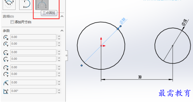193x102 pixels.
Task: Select the 3 Point Arc tool icon
Action: pos(42,5)
